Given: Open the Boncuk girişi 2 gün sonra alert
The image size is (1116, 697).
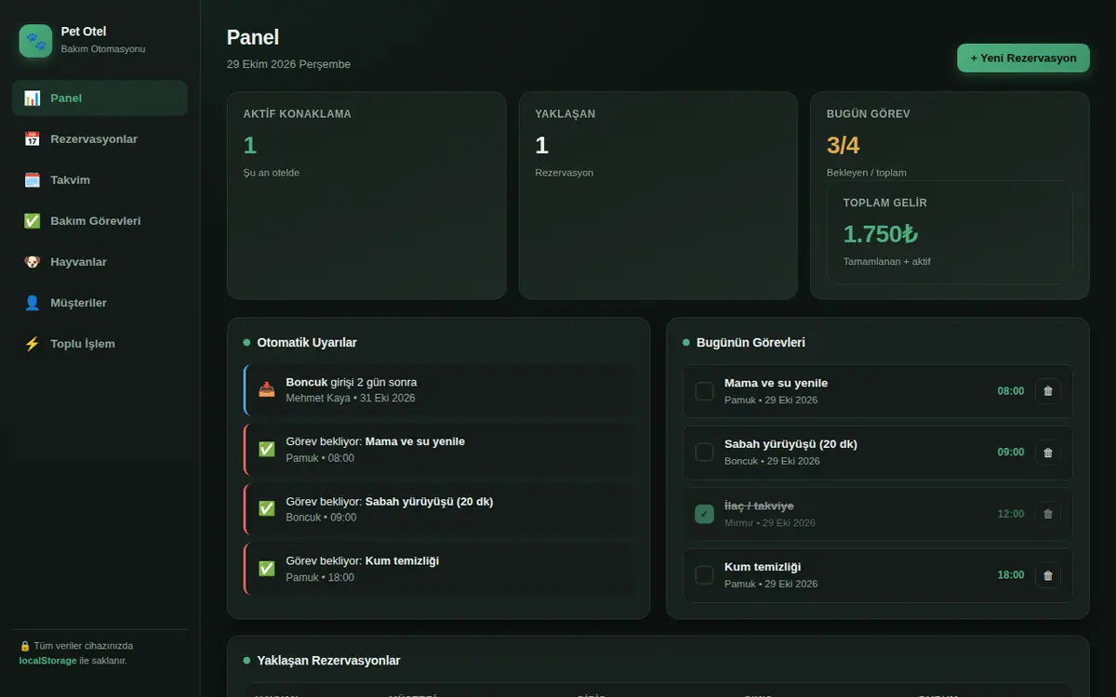Looking at the screenshot, I should (438, 389).
